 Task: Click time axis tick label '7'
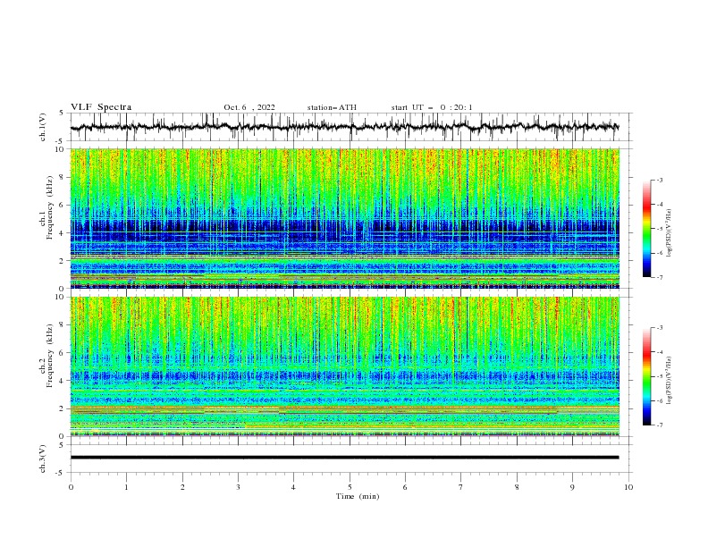click(461, 487)
